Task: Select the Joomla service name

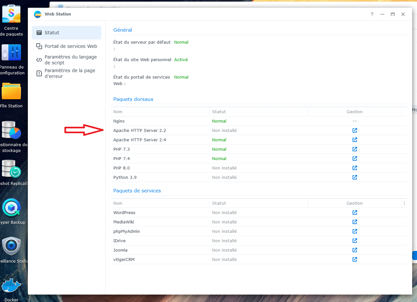Action: [120, 250]
